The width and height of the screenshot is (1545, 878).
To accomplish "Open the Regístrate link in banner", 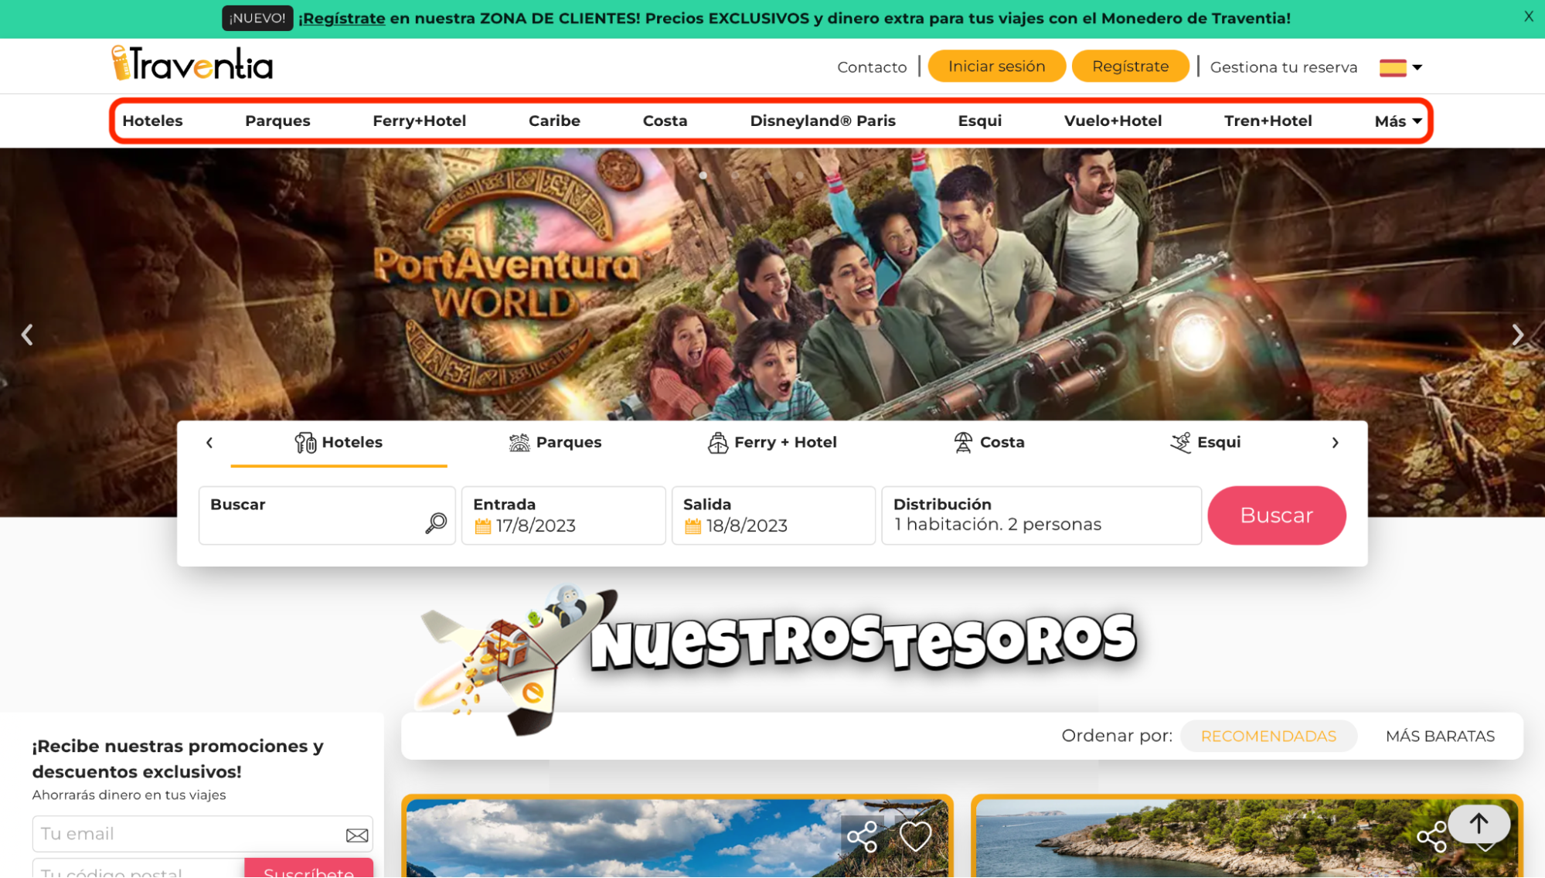I will [x=342, y=19].
